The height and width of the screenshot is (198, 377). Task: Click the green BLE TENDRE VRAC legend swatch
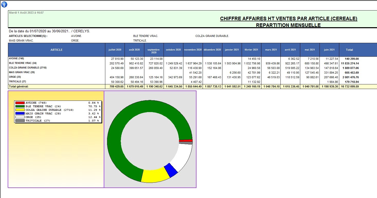point(20,106)
